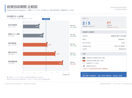
Task: Select the orange 案D bar
Action: point(39,54)
